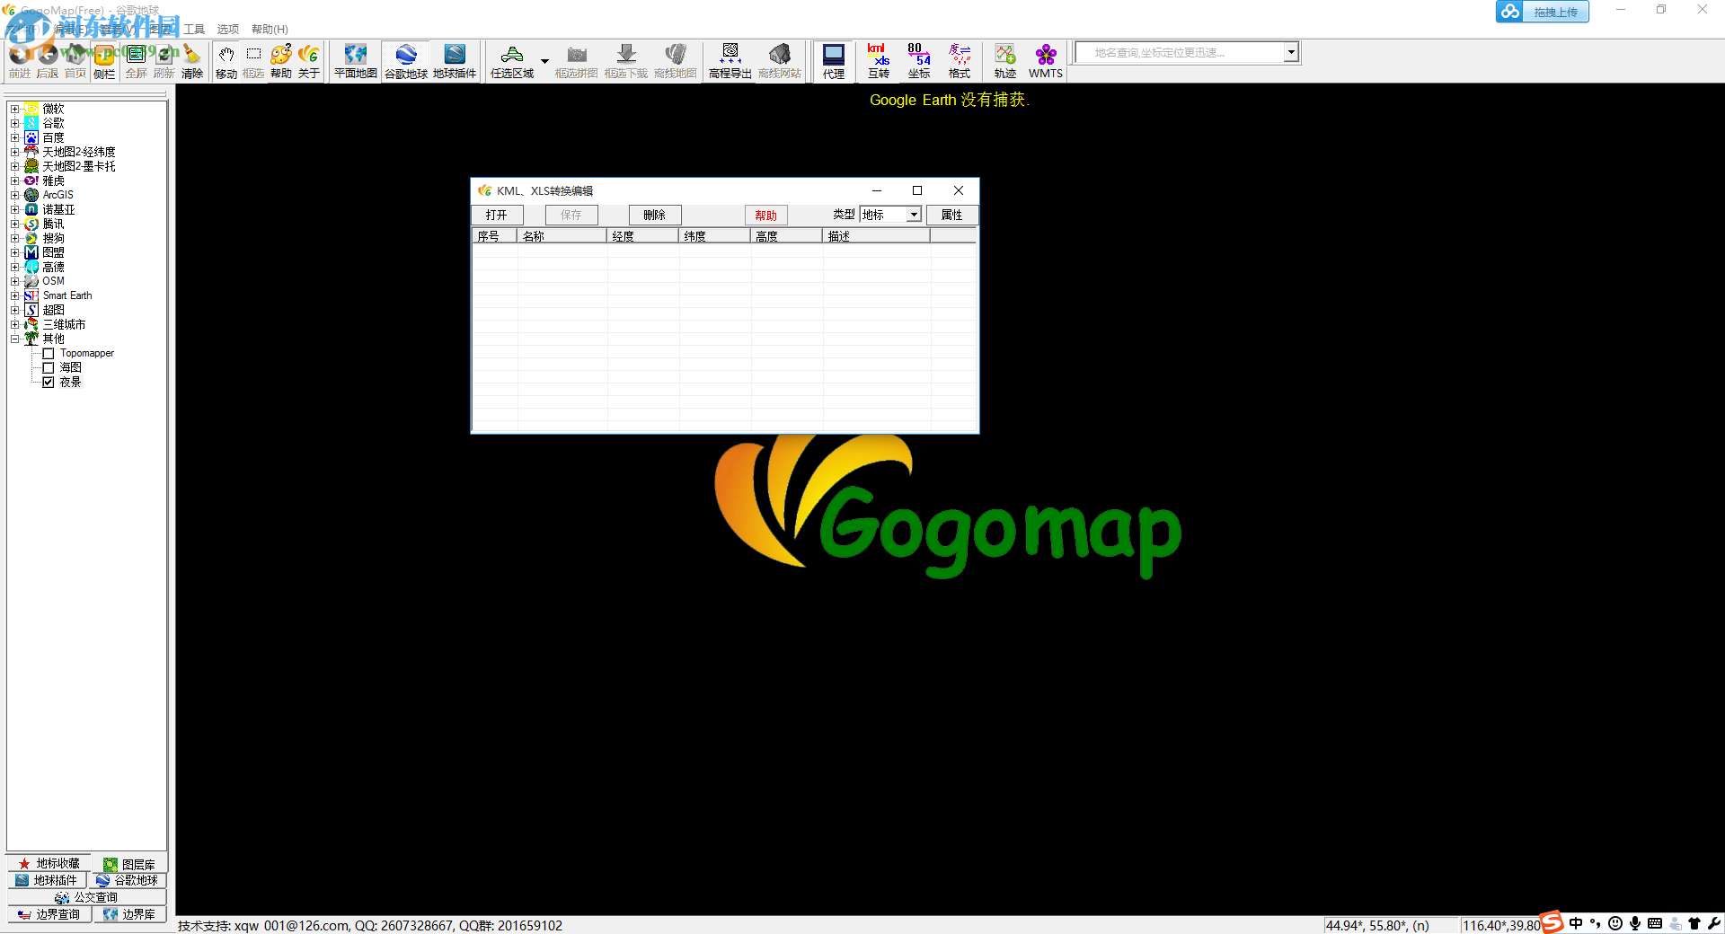The width and height of the screenshot is (1725, 934).
Task: Click the 名称 column header
Action: coord(562,236)
